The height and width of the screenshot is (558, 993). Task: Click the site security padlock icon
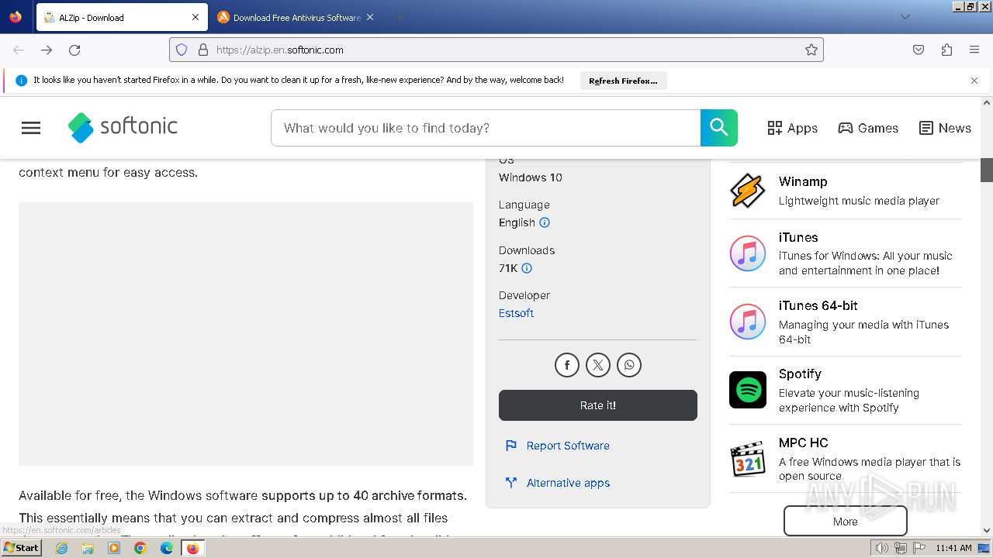click(203, 50)
